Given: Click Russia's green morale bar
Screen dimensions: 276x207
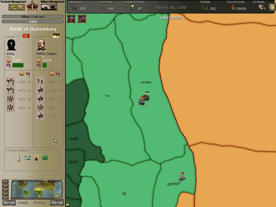Looking at the screenshot, I should point(44,65).
